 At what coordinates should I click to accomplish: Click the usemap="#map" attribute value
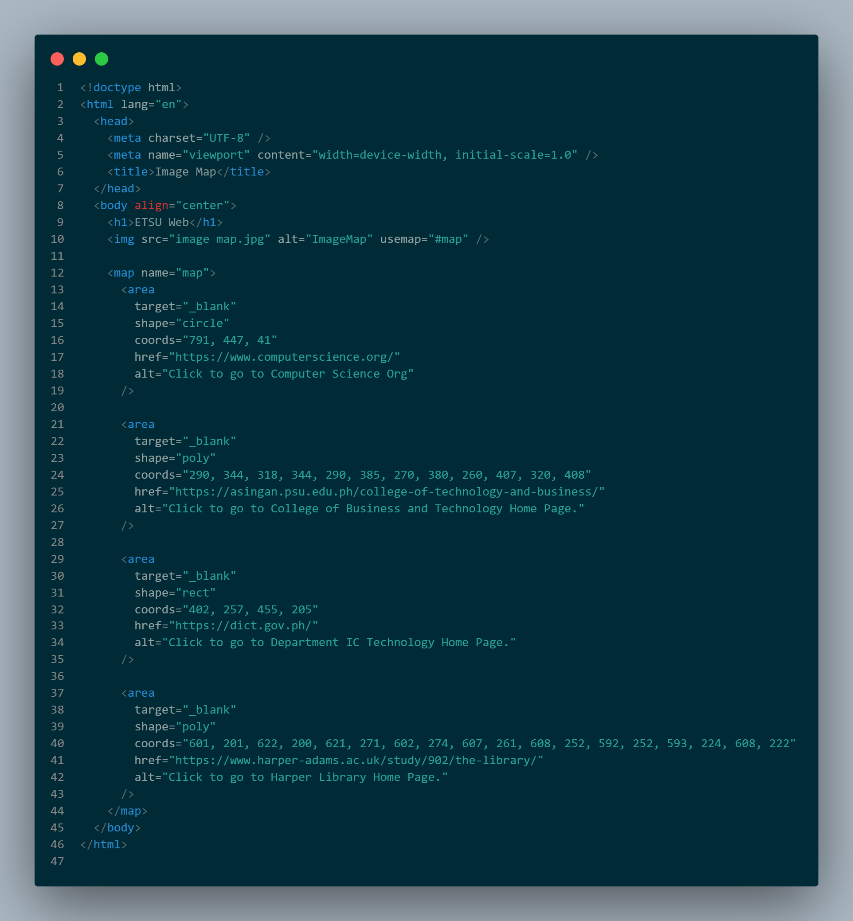click(448, 239)
